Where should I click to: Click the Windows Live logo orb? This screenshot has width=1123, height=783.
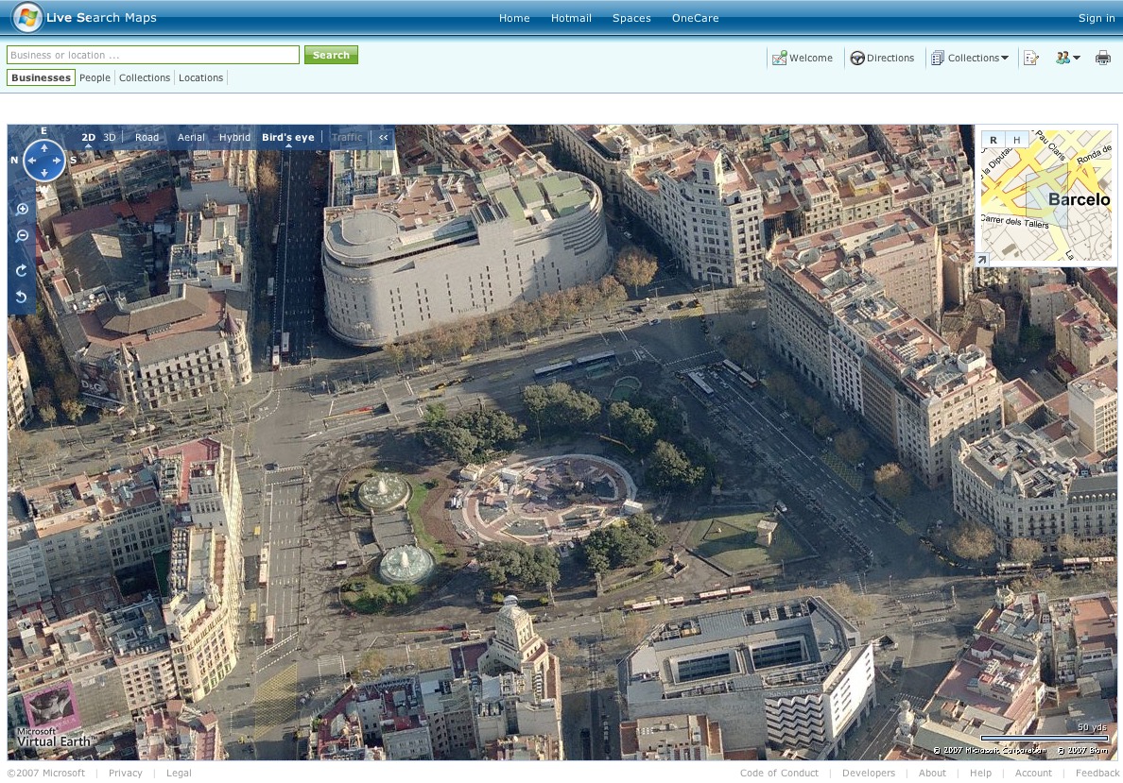[x=27, y=18]
